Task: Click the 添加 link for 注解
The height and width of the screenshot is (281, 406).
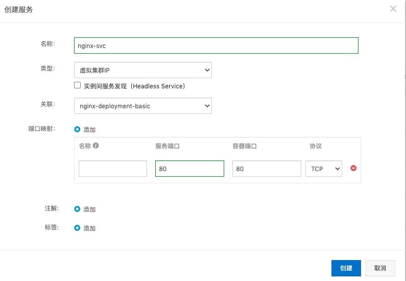Action: tap(89, 209)
